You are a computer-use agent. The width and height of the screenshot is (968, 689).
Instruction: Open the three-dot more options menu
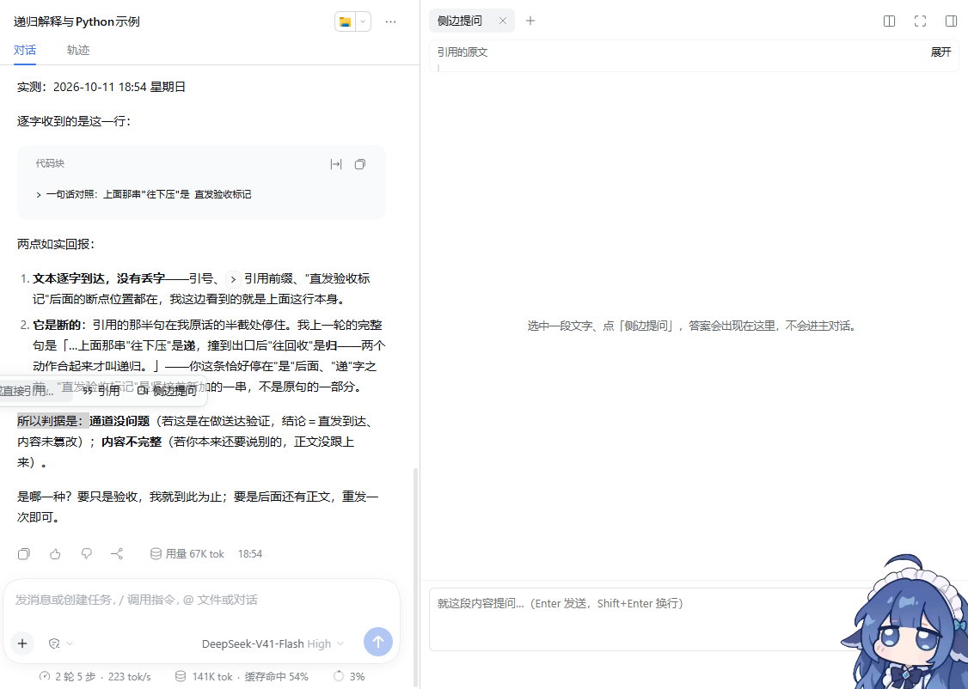point(391,21)
